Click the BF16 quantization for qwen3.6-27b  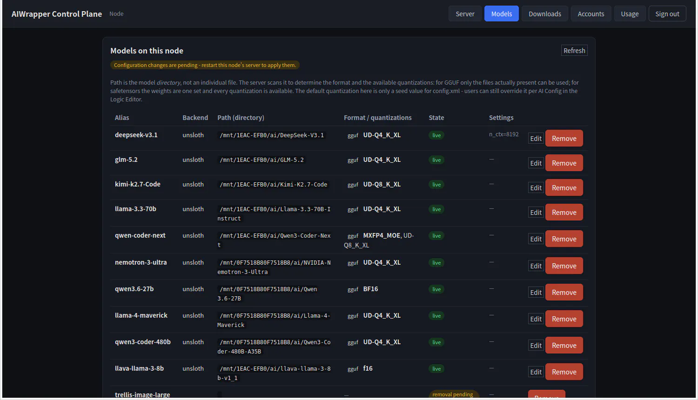point(370,289)
